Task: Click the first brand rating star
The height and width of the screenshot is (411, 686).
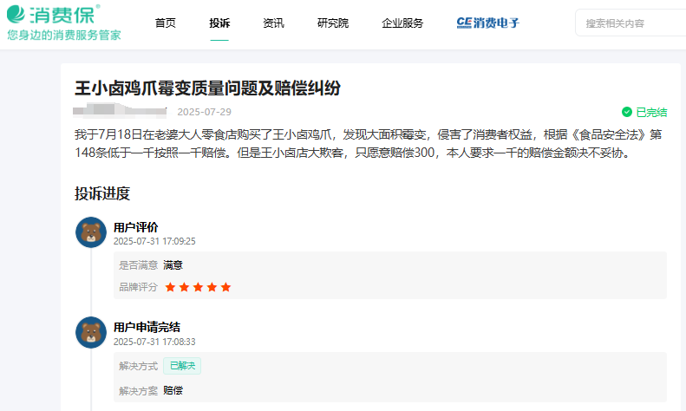Action: (x=170, y=287)
